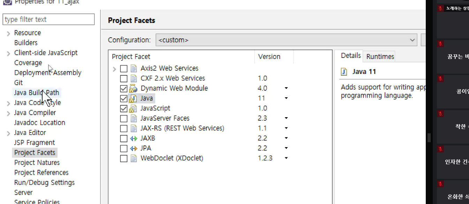Open the Java Build Path page

click(37, 93)
